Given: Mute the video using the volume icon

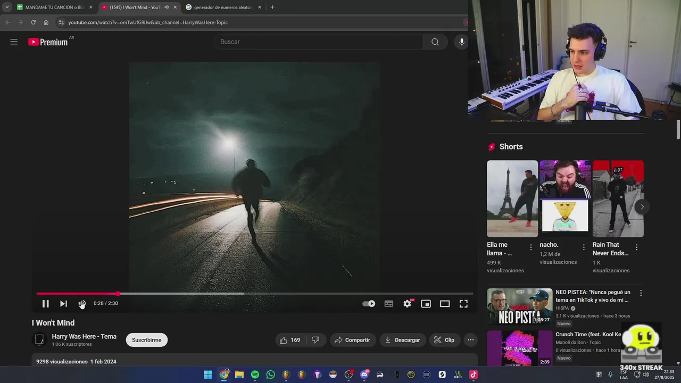Looking at the screenshot, I should click(82, 304).
